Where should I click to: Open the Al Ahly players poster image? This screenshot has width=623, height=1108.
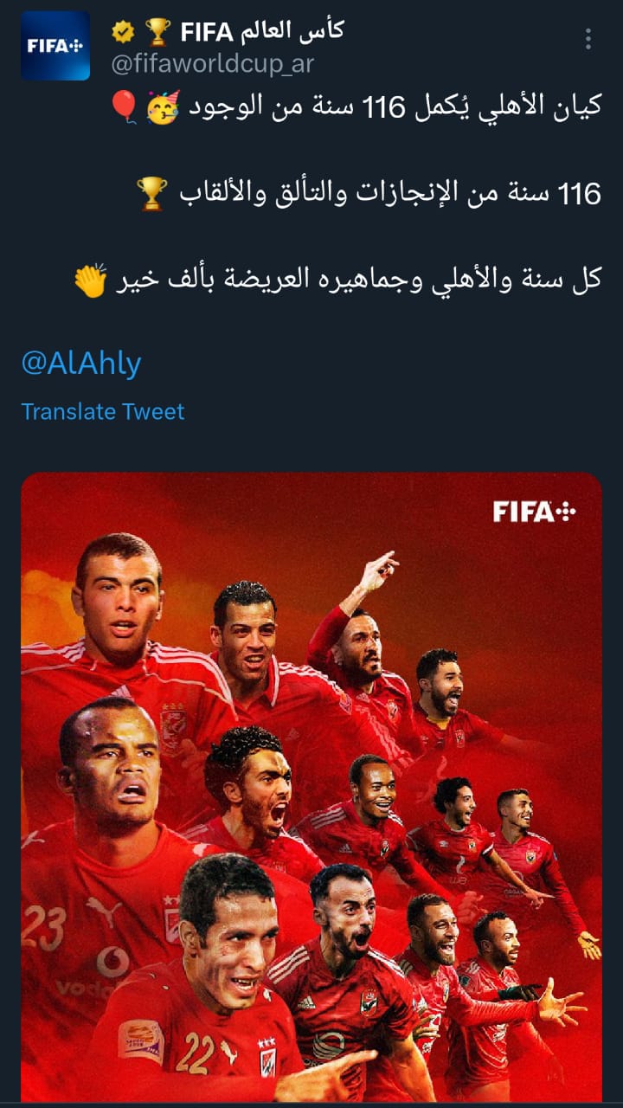[x=311, y=787]
